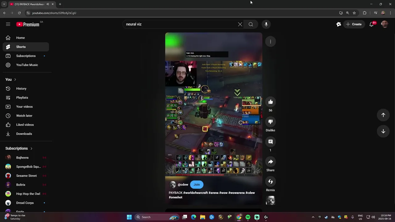The width and height of the screenshot is (395, 222).
Task: Bookmark this page with the star icon
Action: point(354,13)
